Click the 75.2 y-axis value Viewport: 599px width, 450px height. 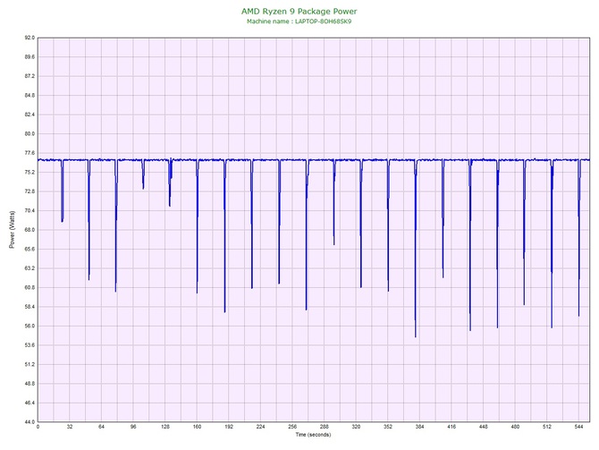tap(30, 173)
